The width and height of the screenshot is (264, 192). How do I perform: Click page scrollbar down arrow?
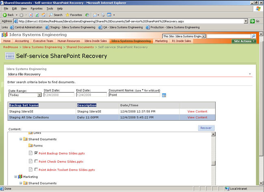(x=261, y=183)
